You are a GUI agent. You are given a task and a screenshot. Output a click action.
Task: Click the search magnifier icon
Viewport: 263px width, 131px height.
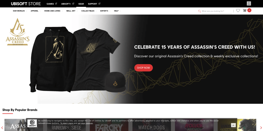tap(199, 11)
